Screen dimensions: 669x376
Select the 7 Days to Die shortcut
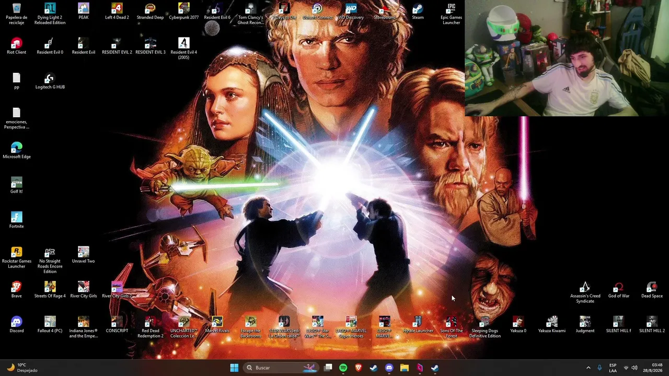click(x=284, y=11)
